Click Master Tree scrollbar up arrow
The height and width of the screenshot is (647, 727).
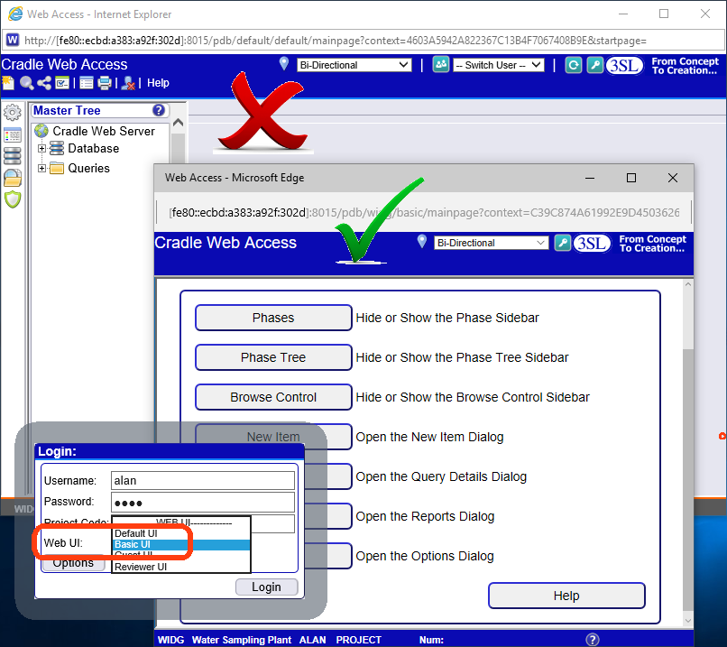point(178,123)
